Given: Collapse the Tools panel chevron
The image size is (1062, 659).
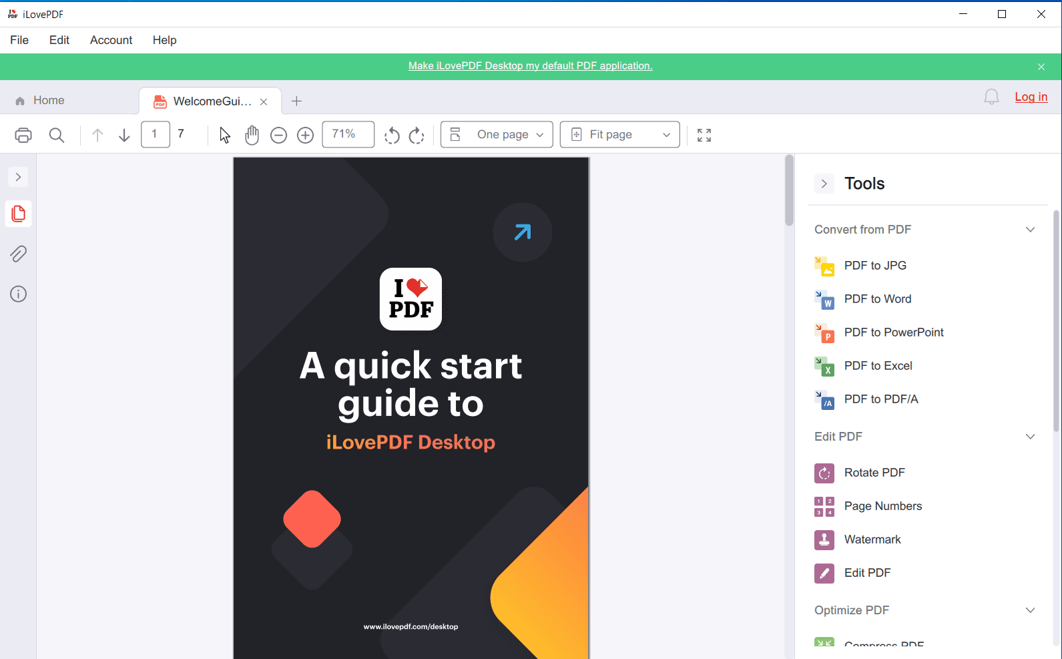Looking at the screenshot, I should pos(824,184).
